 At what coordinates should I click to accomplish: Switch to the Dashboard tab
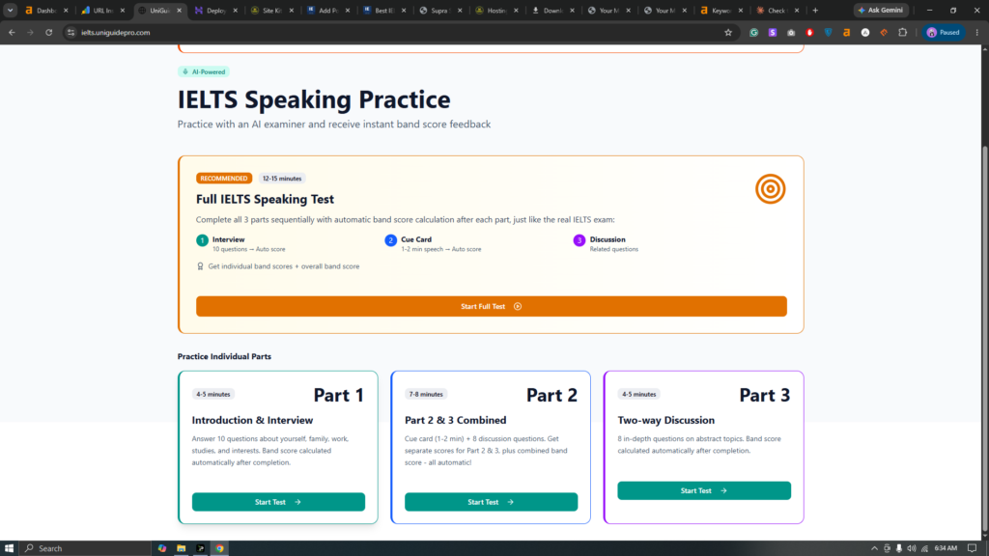pyautogui.click(x=45, y=10)
